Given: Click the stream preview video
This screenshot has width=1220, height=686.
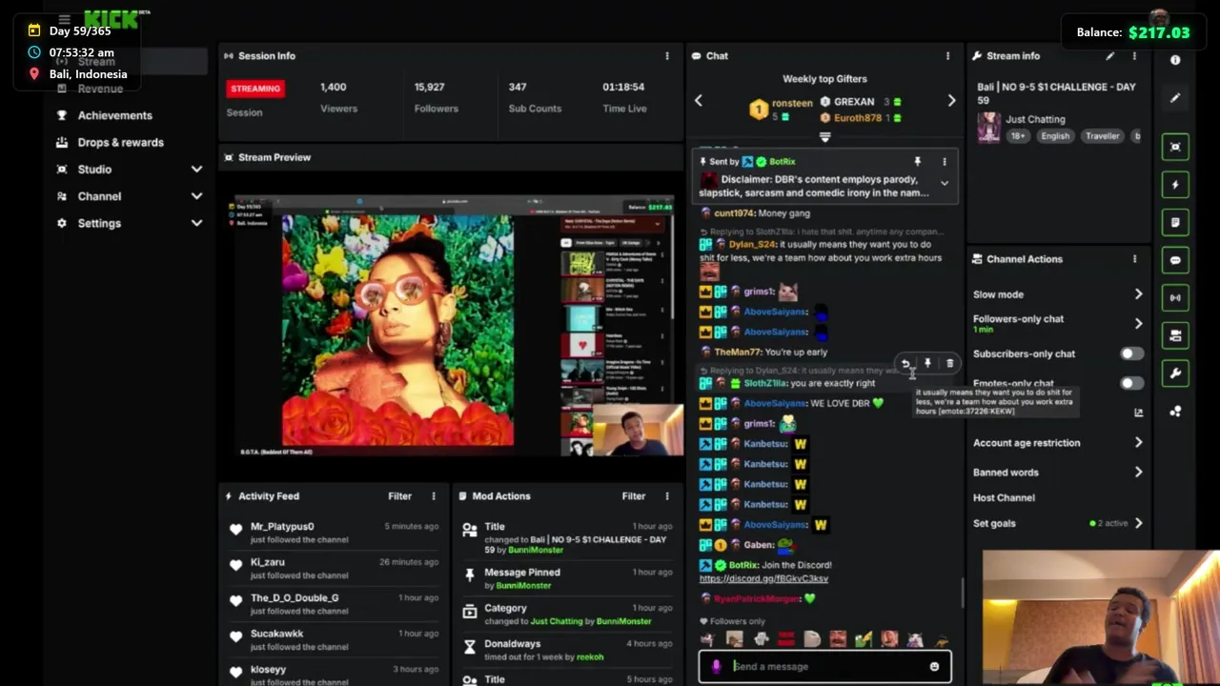Looking at the screenshot, I should 458,327.
